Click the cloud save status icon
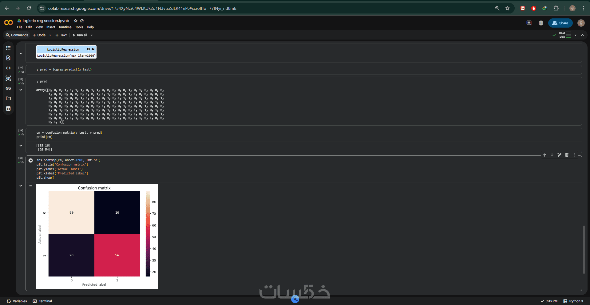Screen dimensions: 590x305 [82, 21]
